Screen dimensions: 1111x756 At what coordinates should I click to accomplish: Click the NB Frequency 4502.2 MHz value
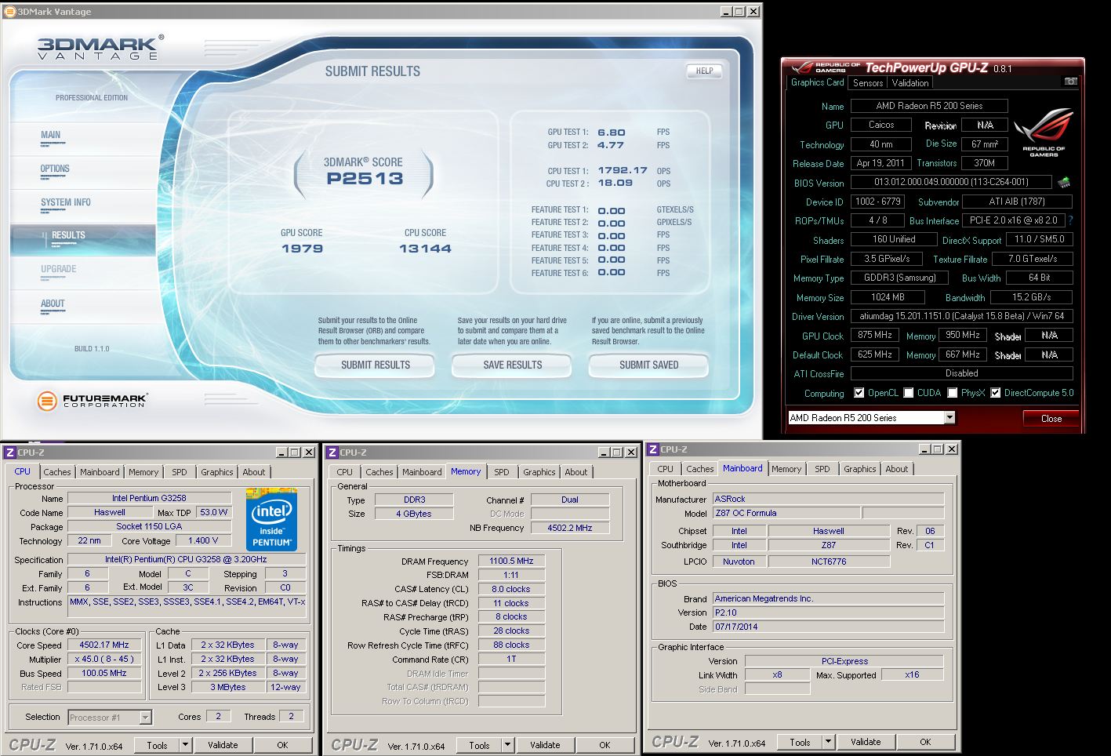569,528
